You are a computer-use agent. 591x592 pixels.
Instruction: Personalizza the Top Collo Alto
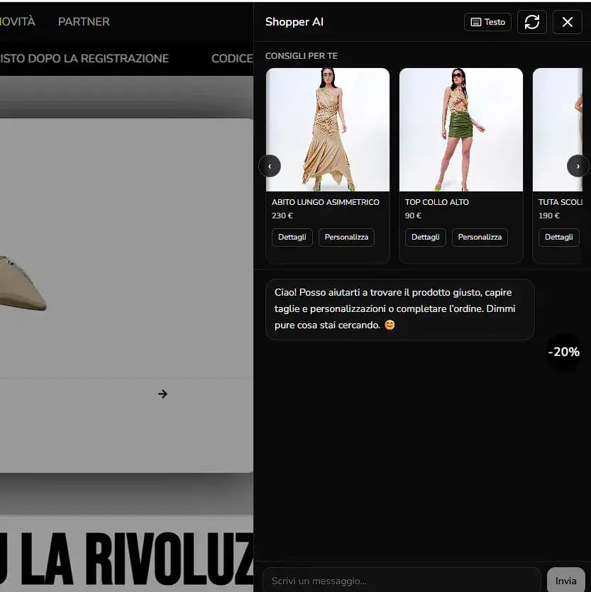coord(480,237)
